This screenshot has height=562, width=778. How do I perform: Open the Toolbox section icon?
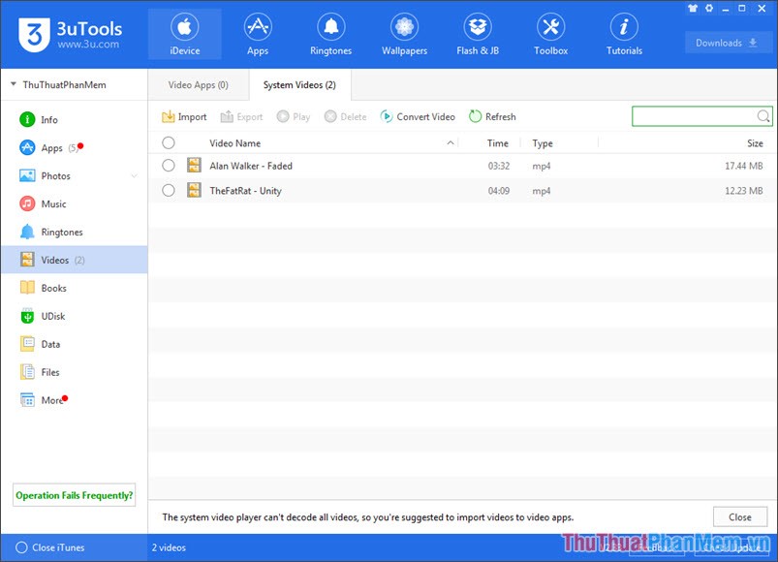(550, 27)
